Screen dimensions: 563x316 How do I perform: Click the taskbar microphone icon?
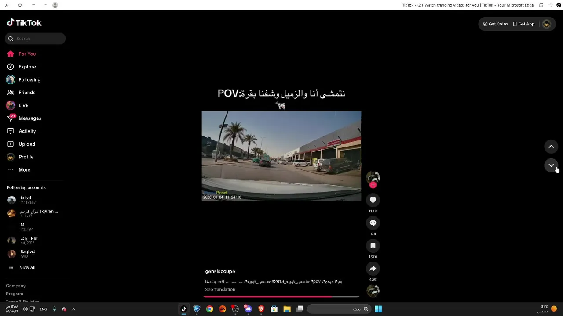coord(55,309)
